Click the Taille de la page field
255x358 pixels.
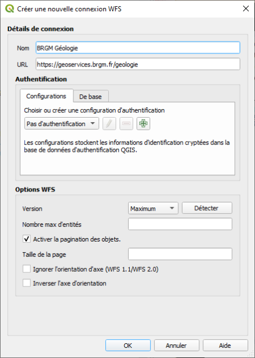(180, 254)
